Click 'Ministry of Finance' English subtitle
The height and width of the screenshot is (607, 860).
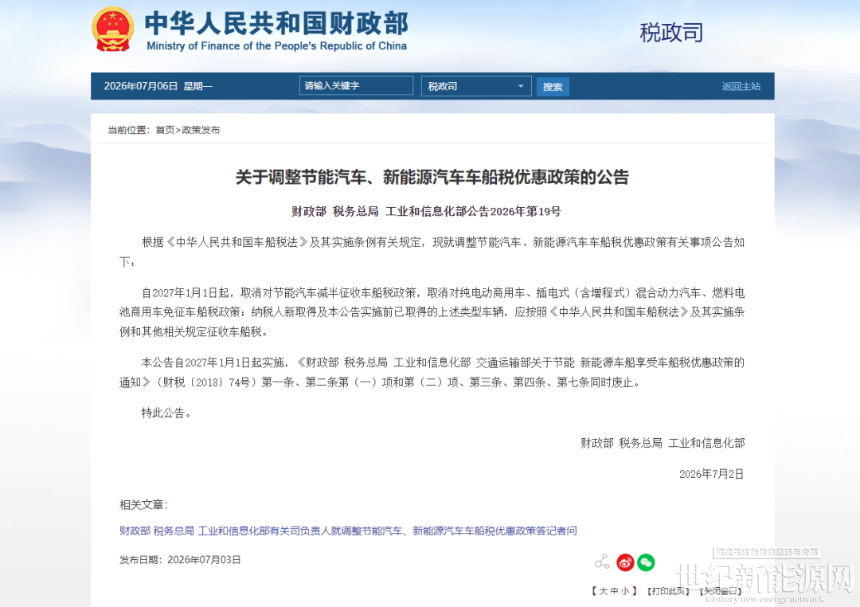[276, 46]
